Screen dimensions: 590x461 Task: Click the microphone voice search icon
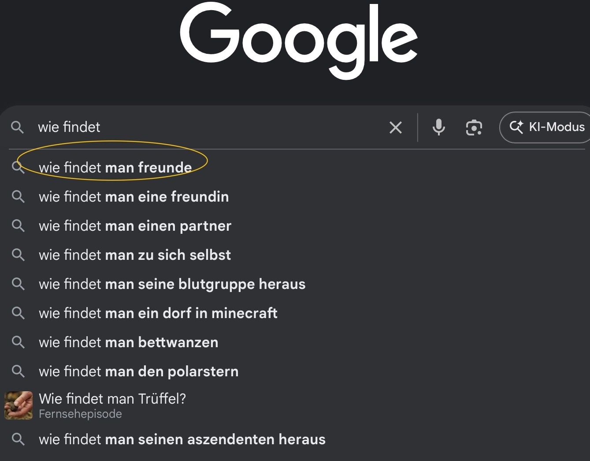[x=438, y=127]
